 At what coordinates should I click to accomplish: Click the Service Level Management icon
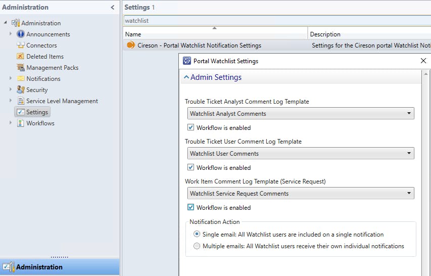click(21, 101)
